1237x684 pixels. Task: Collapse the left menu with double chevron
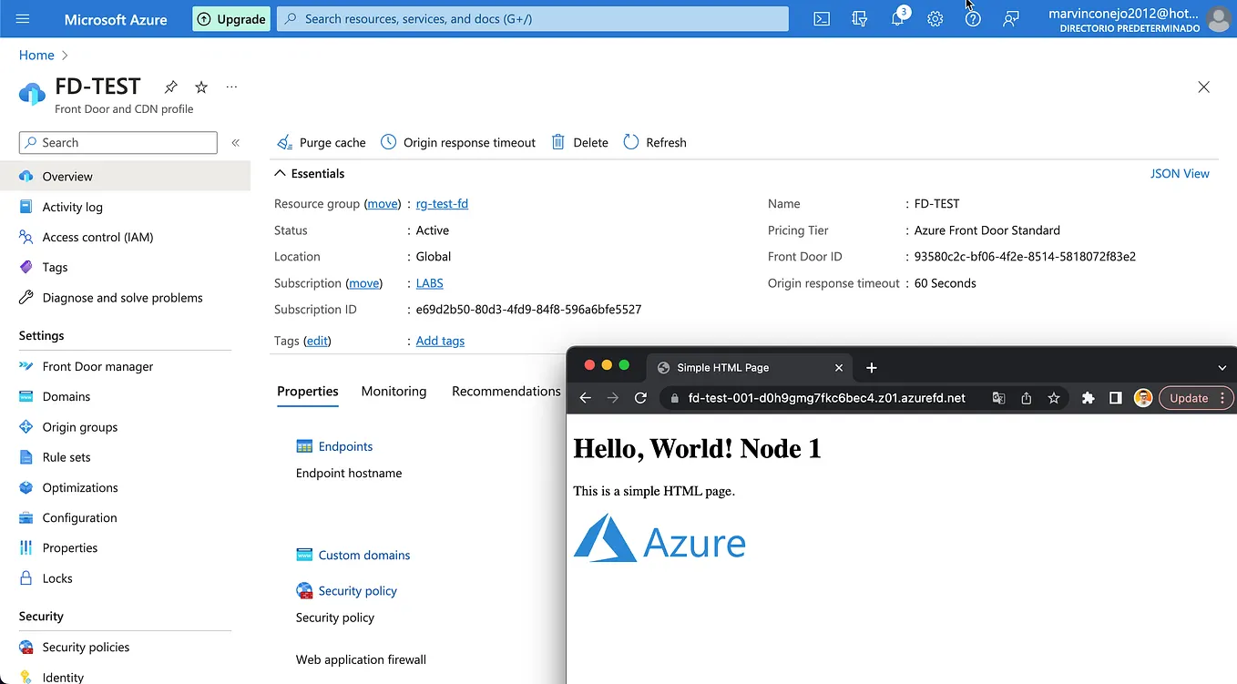[x=235, y=142]
